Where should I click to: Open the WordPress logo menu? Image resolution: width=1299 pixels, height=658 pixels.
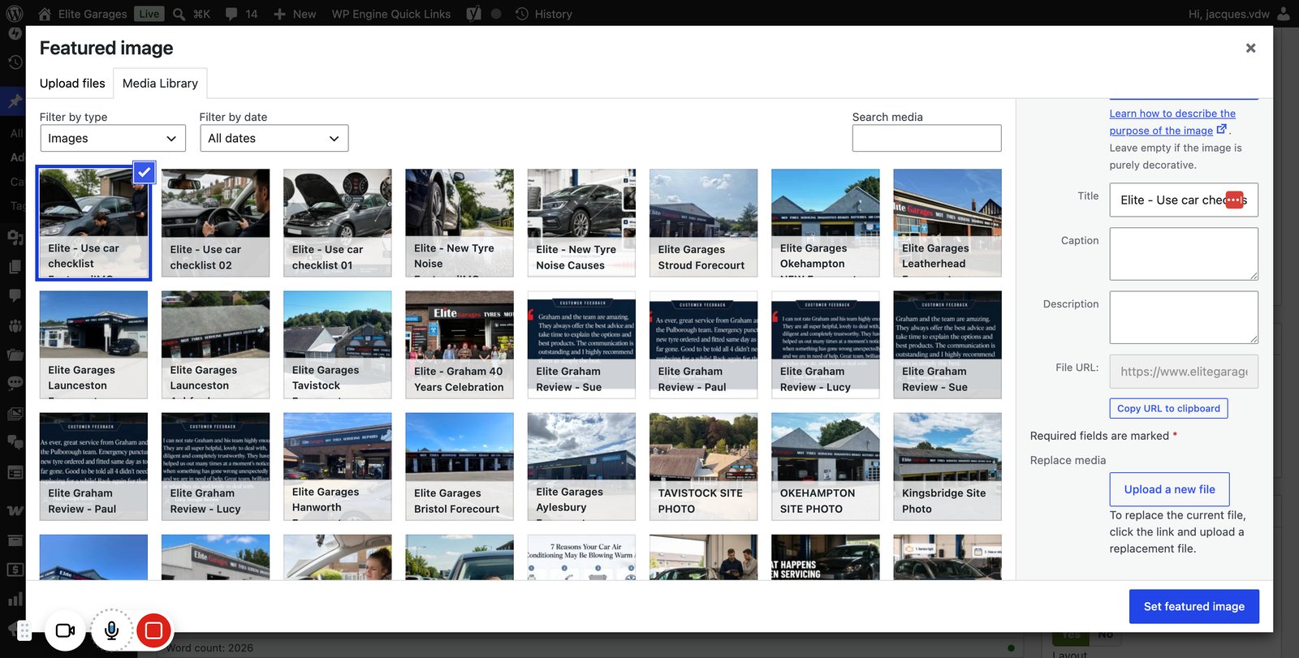[15, 14]
